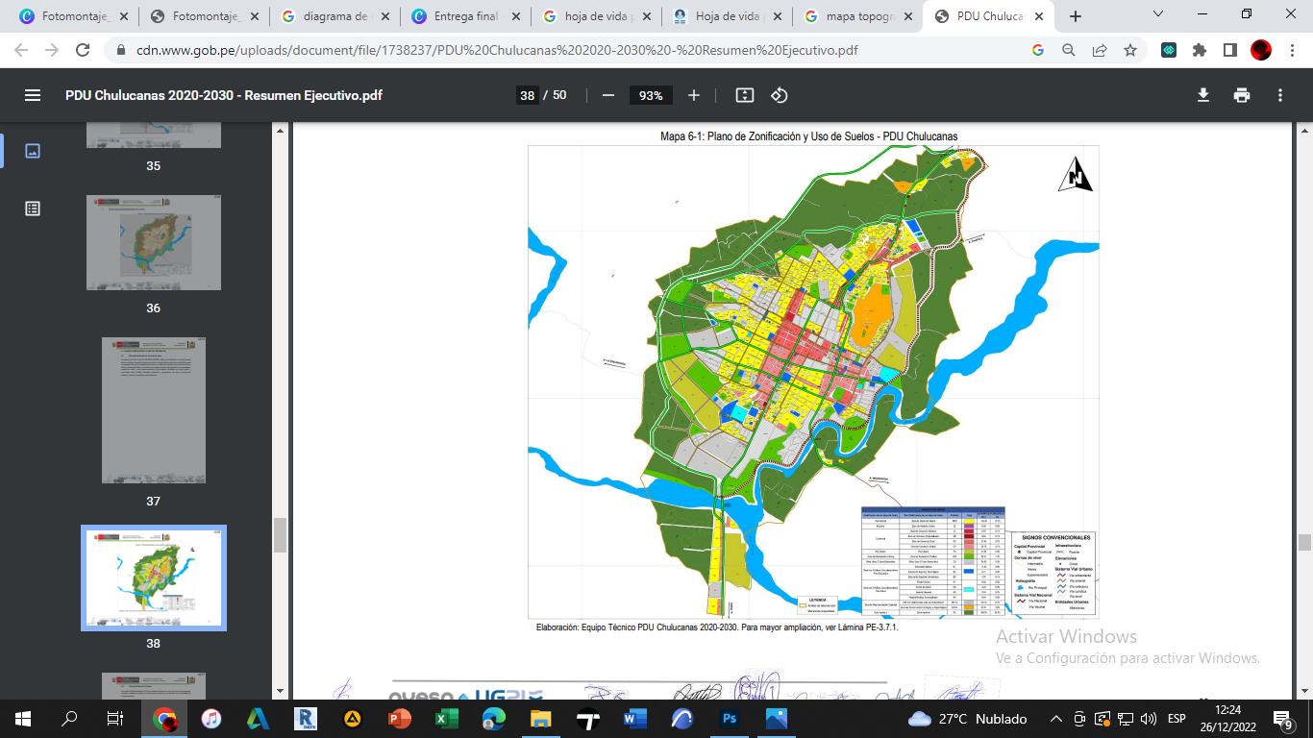
Task: Open the PDF sidebar hamburger menu
Action: pos(33,95)
